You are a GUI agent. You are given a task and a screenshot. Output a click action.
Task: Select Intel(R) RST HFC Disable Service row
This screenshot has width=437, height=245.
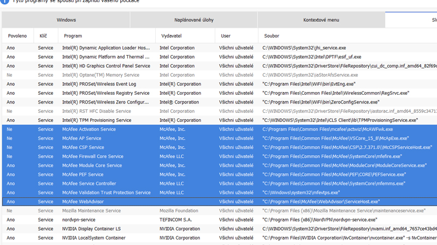220,111
